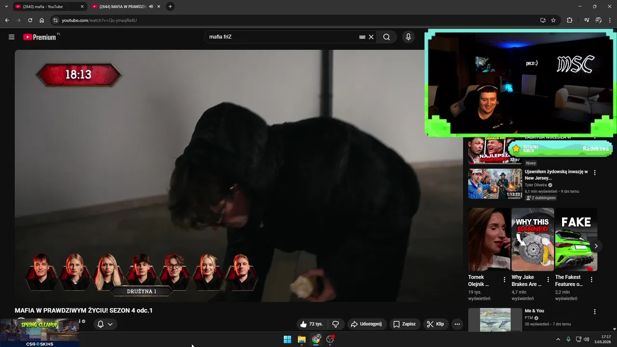Open options for the Me & You video
The image size is (617, 347).
coord(595,312)
